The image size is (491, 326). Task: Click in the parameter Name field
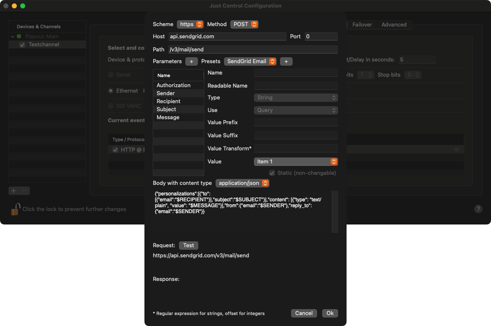(296, 72)
